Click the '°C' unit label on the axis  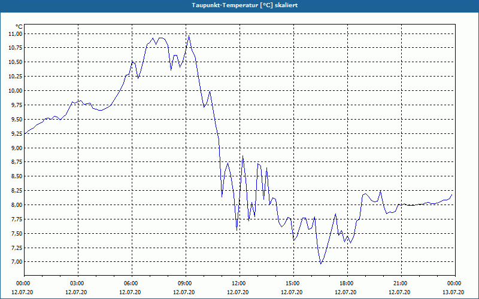19,27
